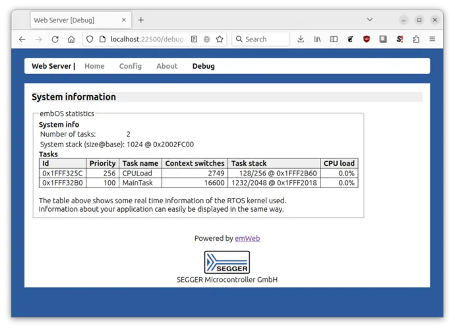Focus the browser Search field
Viewport: 455px width, 330px height.
point(264,40)
